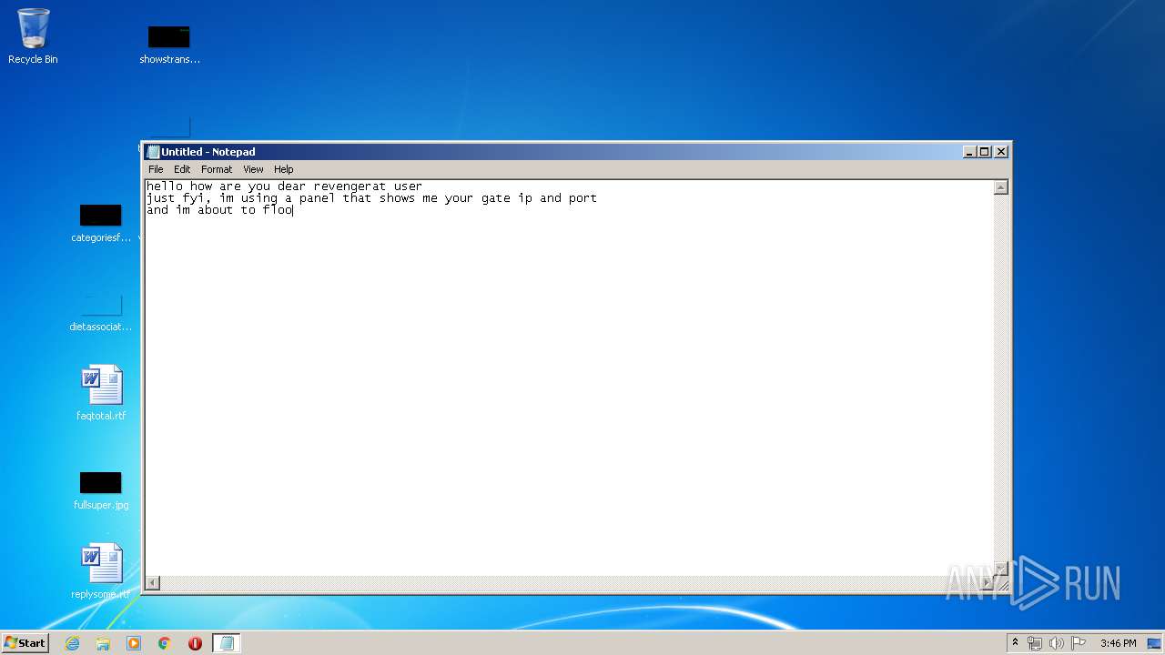
Task: Open the Notepad Edit menu
Action: point(182,169)
